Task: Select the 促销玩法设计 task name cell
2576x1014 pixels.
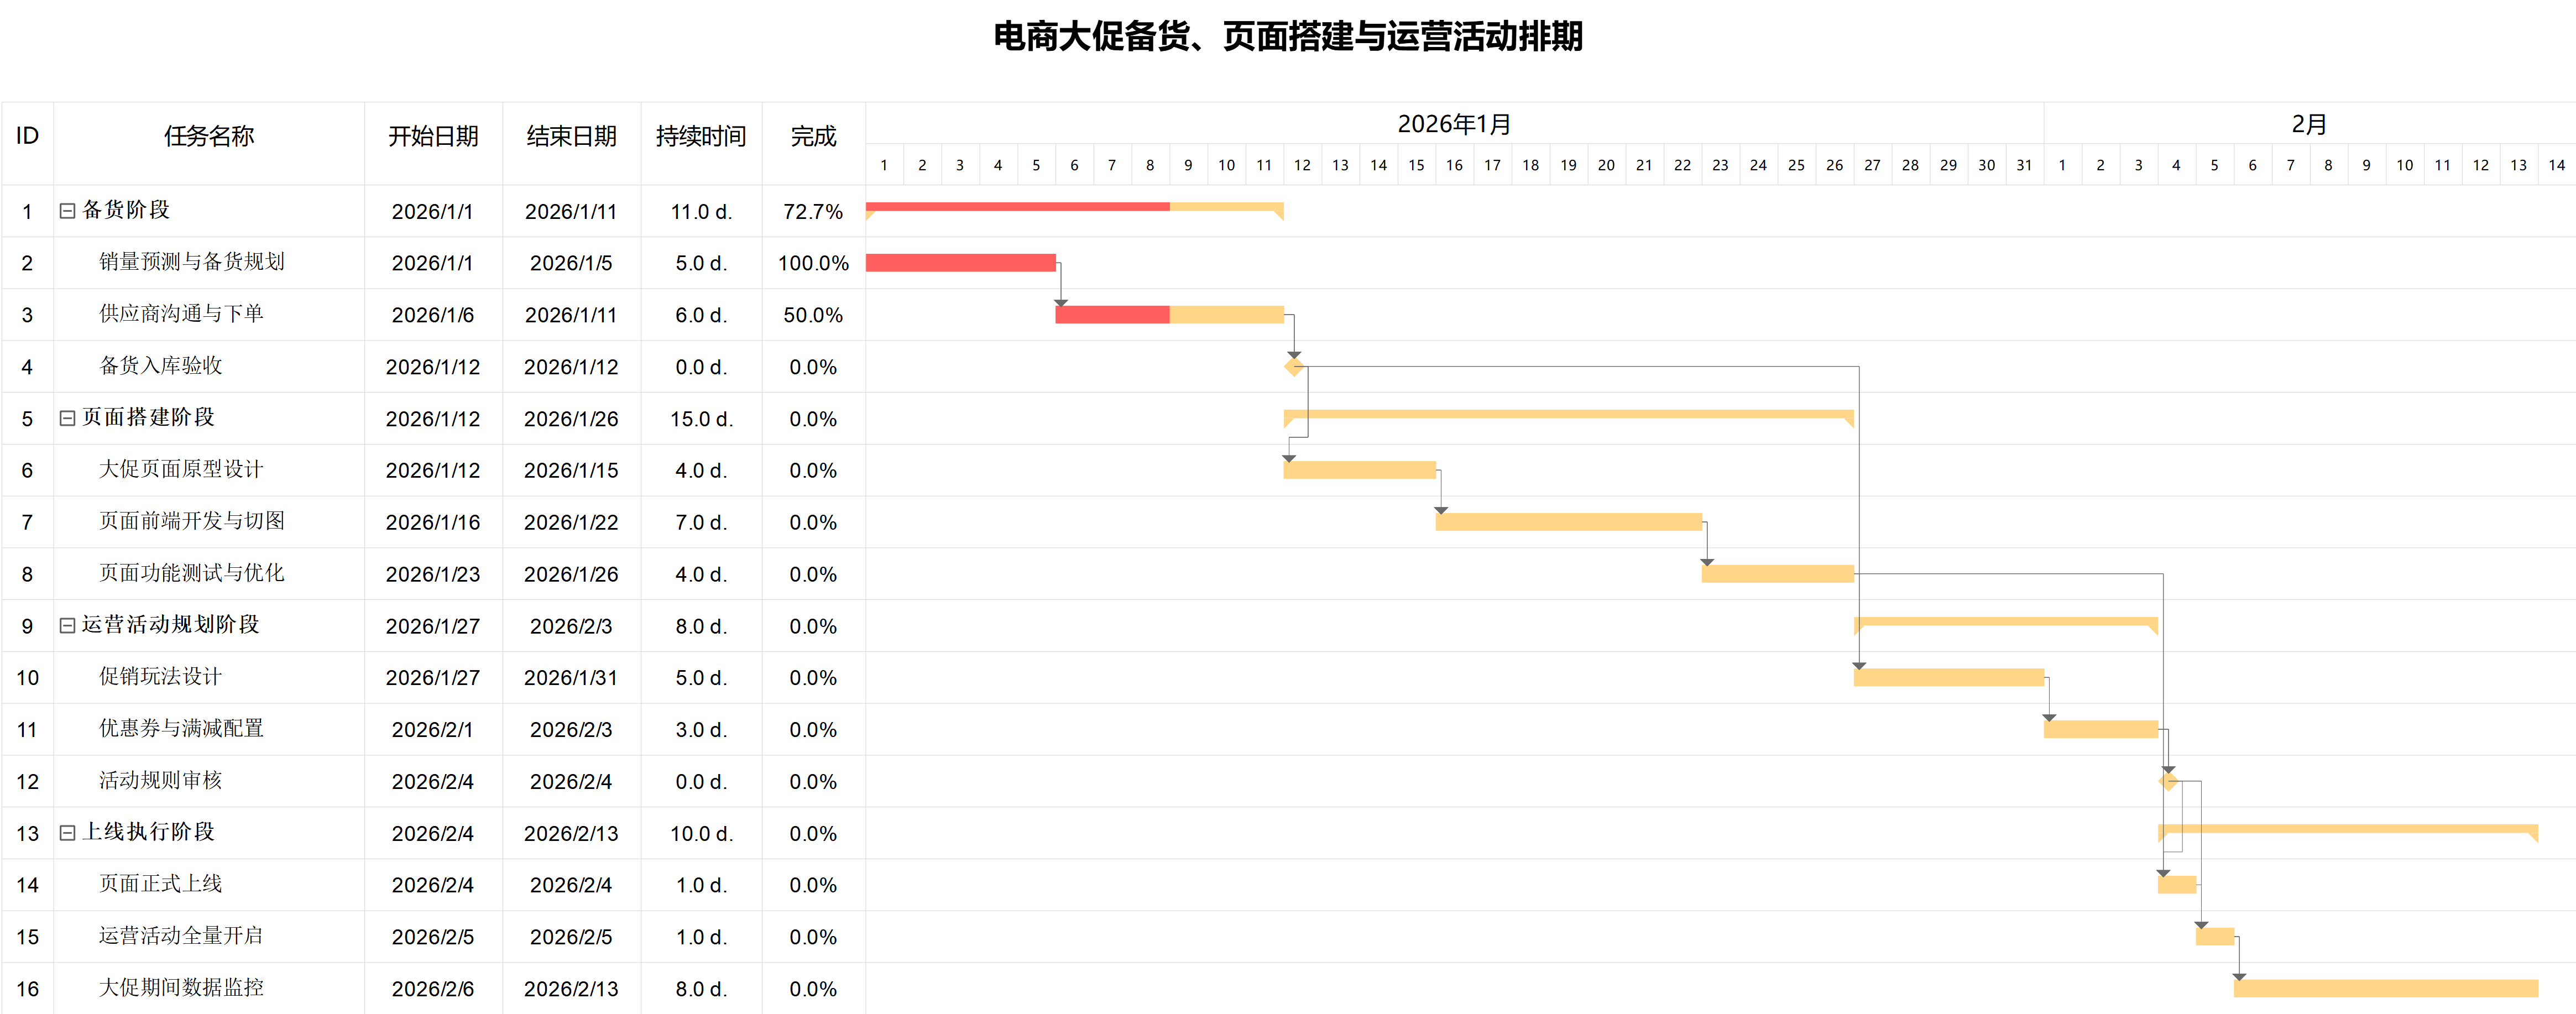Action: coord(160,677)
